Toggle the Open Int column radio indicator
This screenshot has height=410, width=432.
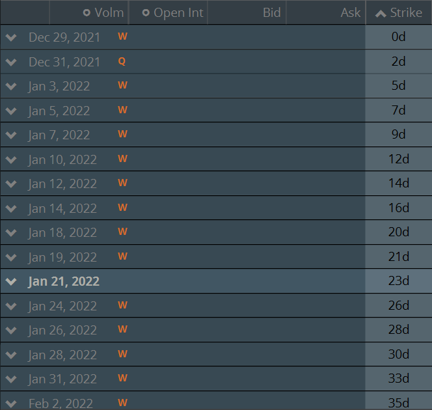pyautogui.click(x=146, y=13)
